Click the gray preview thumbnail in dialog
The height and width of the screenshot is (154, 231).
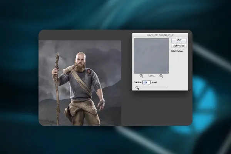click(151, 56)
